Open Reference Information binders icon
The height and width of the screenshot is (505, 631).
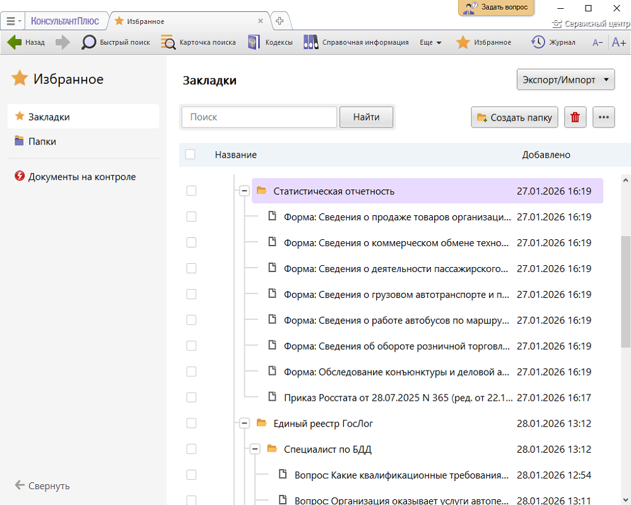[310, 42]
